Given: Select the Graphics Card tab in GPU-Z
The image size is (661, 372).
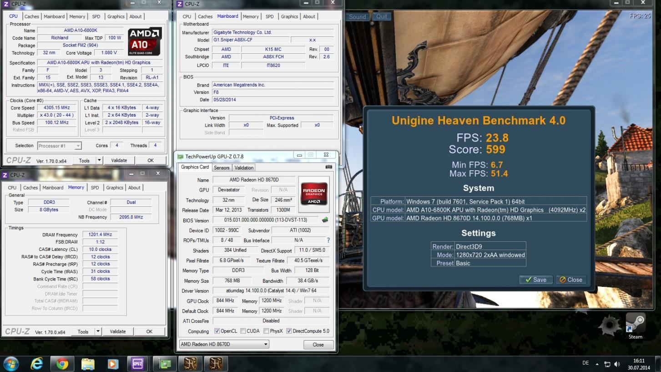Looking at the screenshot, I should [195, 167].
